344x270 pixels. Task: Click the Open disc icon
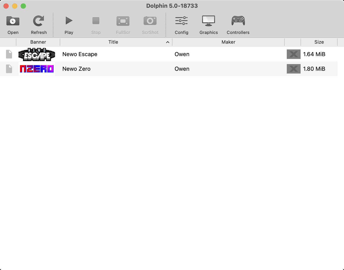pyautogui.click(x=13, y=21)
